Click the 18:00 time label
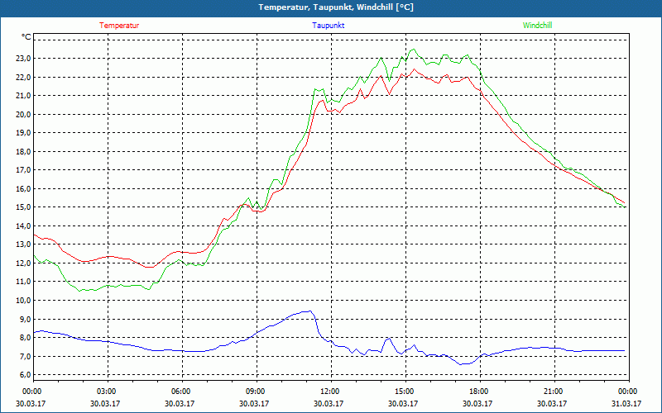662x413 pixels. tap(479, 392)
